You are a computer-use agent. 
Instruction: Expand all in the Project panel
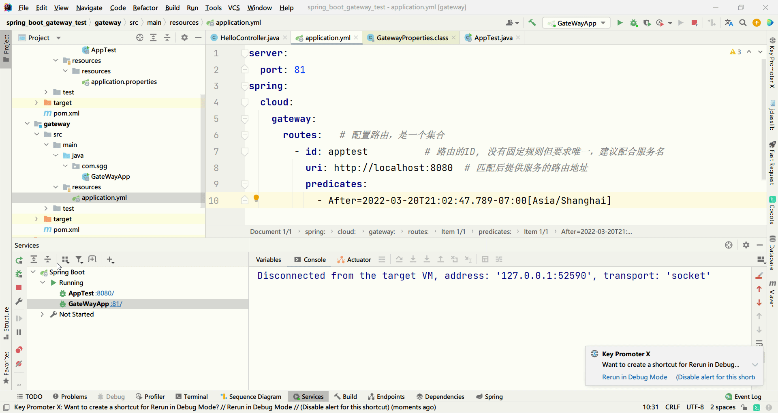tap(154, 38)
